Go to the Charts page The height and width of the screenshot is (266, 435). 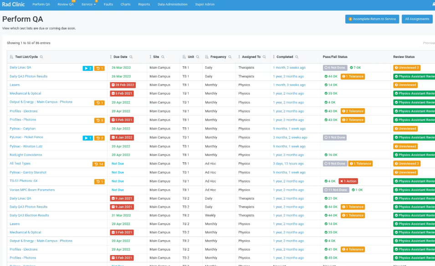125,5
